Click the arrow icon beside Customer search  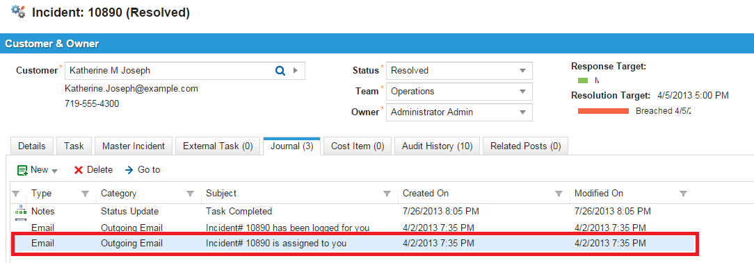pos(295,71)
